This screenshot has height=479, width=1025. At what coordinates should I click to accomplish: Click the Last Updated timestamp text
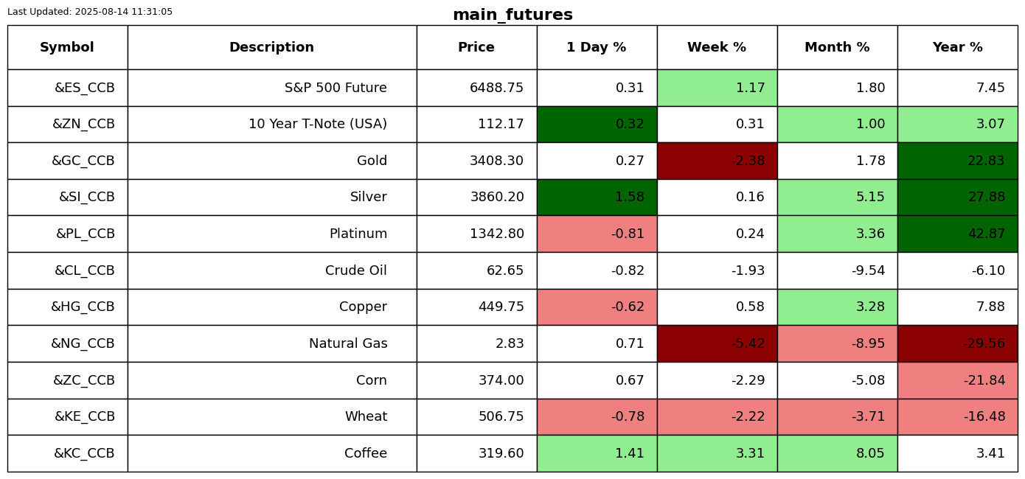point(90,12)
